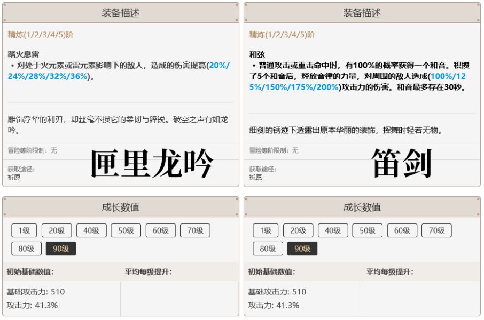Viewport: 484px width, 320px height.
Task: Click the 细剑的锈迹 flavor text
Action: tap(346, 131)
